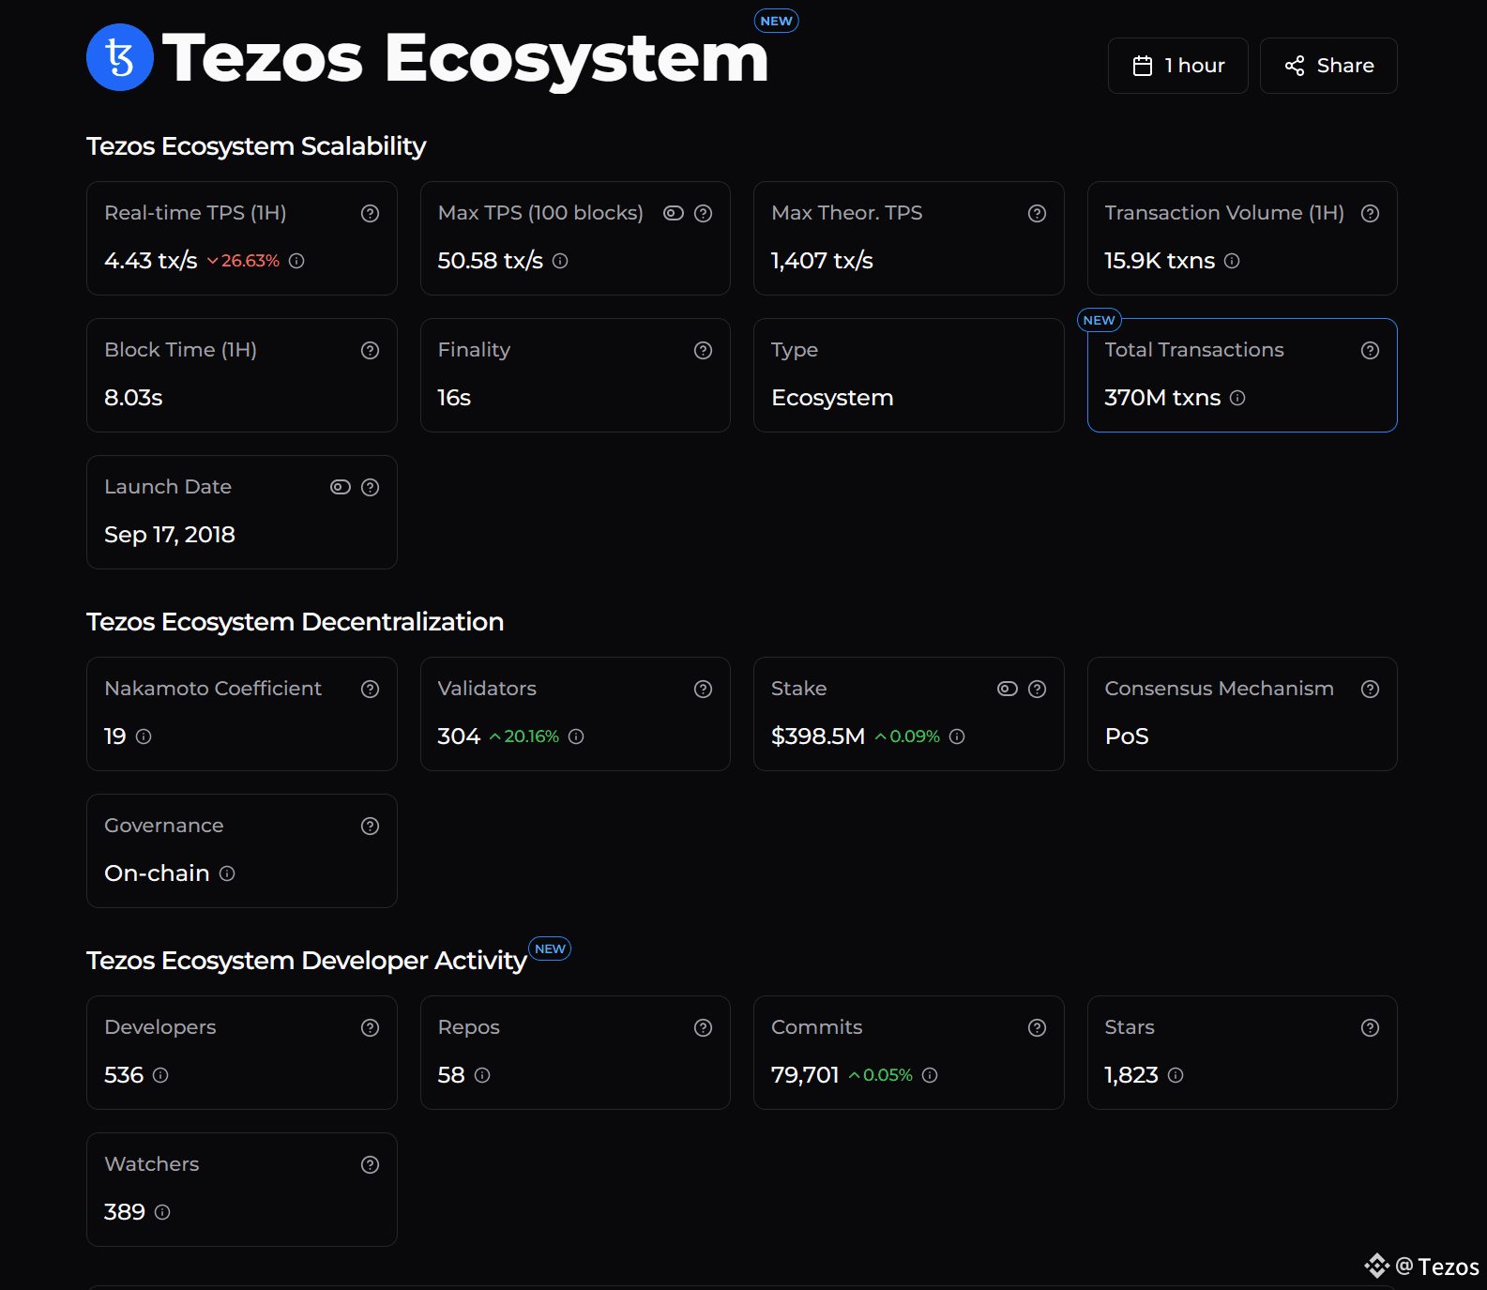
Task: Click NEW badge beside Developer Activity heading
Action: coord(550,949)
